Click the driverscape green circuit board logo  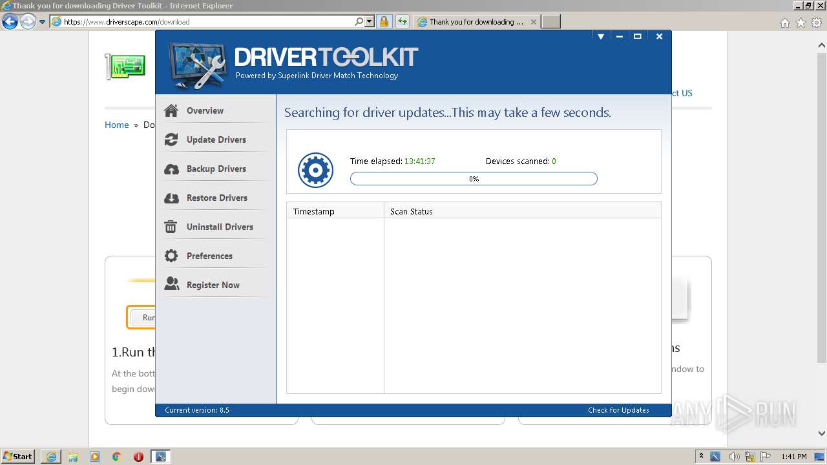click(125, 67)
